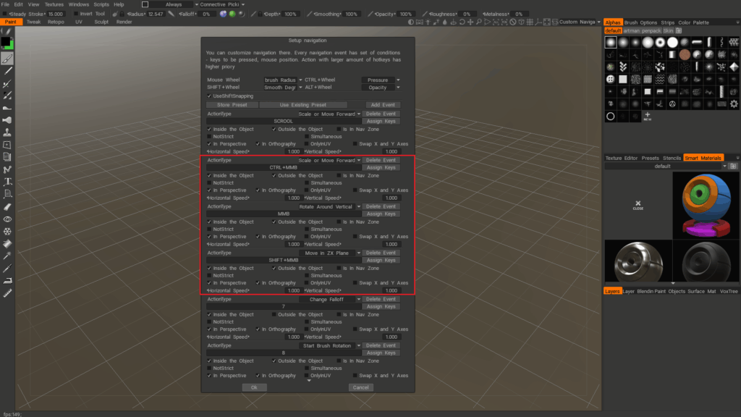
Task: Open the ALT+Wheel Opacity dropdown
Action: click(x=381, y=88)
